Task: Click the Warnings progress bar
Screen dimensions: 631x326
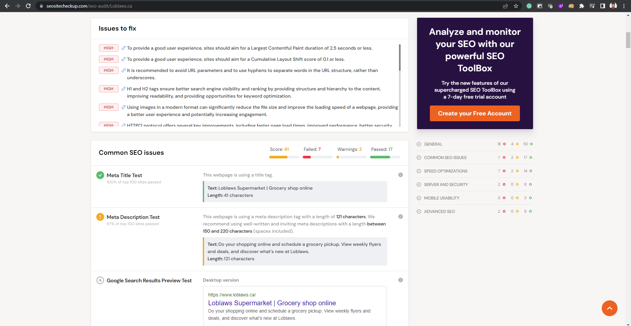Action: 351,157
